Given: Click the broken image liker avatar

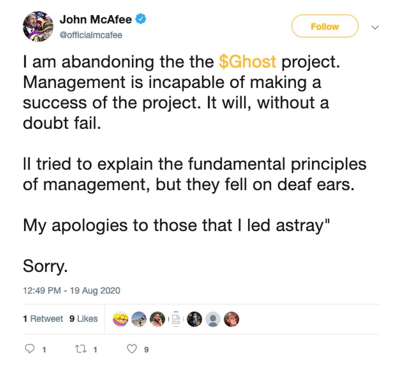Looking at the screenshot, I should pos(176,319).
